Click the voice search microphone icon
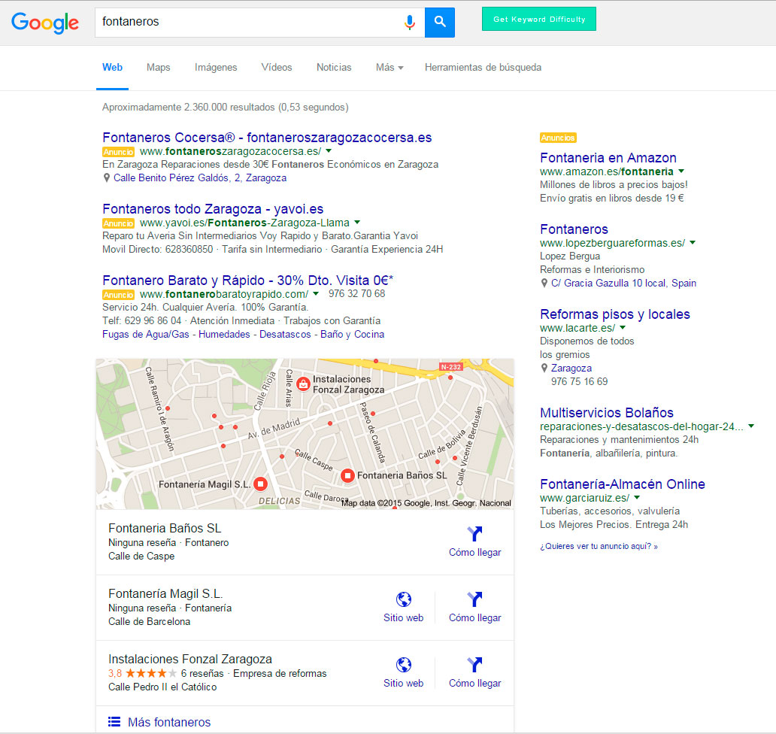 pyautogui.click(x=409, y=23)
